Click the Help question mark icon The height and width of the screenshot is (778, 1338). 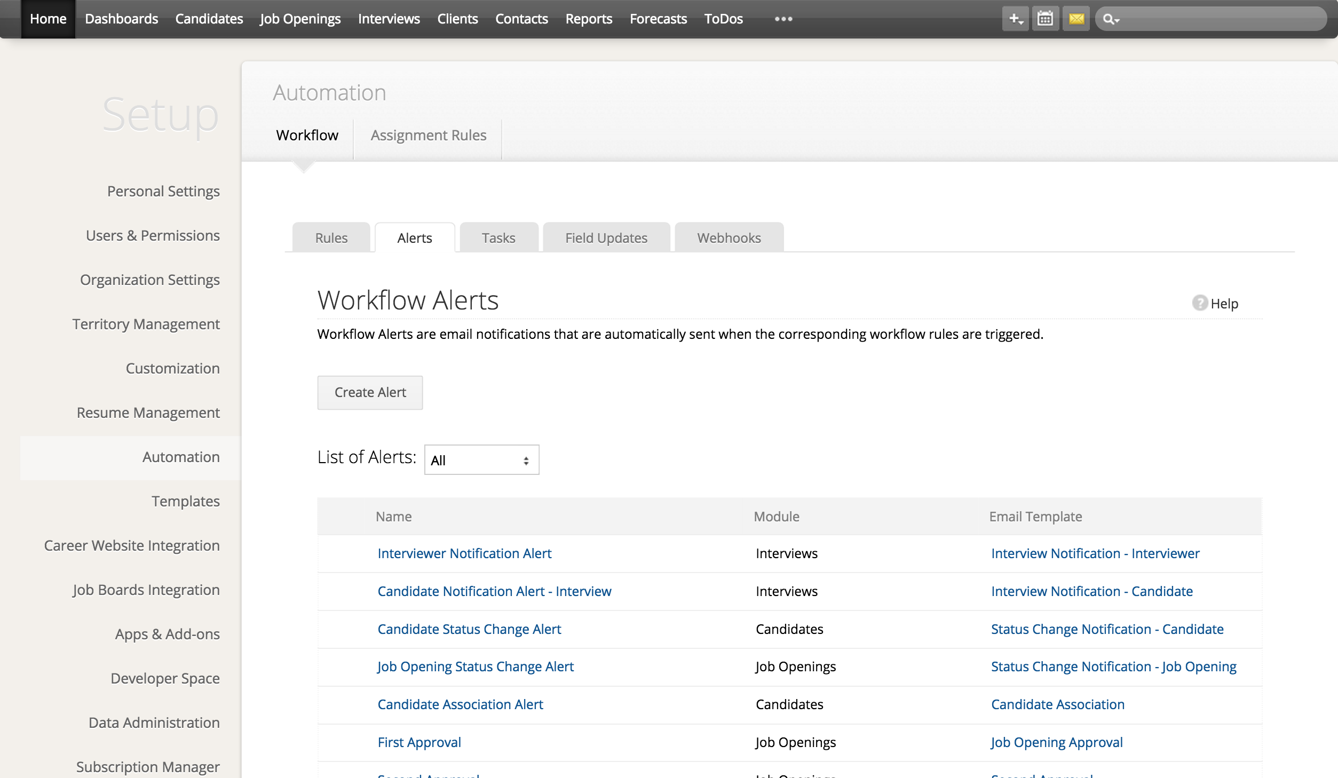[x=1199, y=303]
